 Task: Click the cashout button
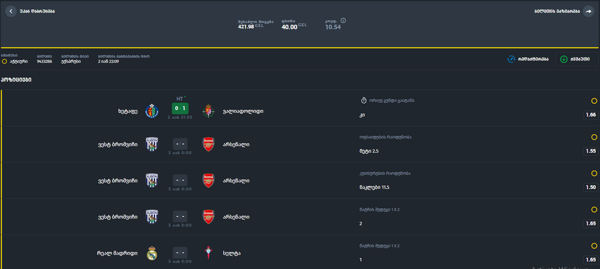point(577,59)
